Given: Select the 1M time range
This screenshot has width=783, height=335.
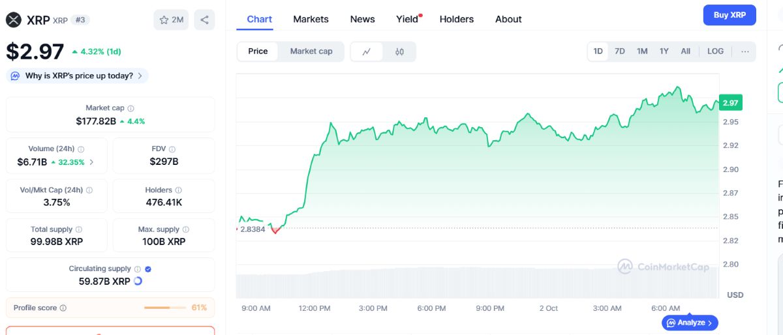Looking at the screenshot, I should (x=642, y=51).
